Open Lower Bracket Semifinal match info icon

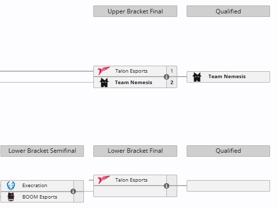click(x=73, y=192)
